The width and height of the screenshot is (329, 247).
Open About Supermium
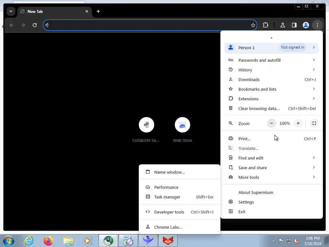coord(271,193)
